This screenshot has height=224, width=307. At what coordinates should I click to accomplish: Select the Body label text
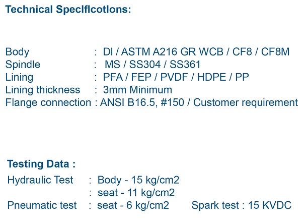tap(17, 52)
